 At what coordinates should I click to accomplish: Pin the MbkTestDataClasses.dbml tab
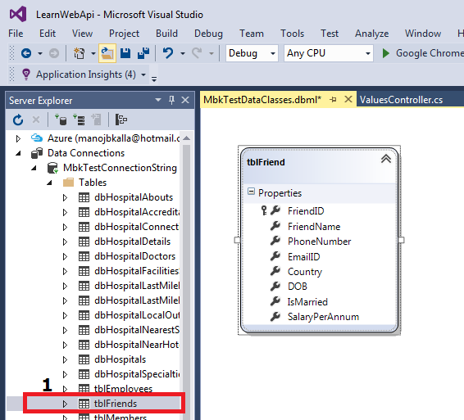(x=333, y=100)
